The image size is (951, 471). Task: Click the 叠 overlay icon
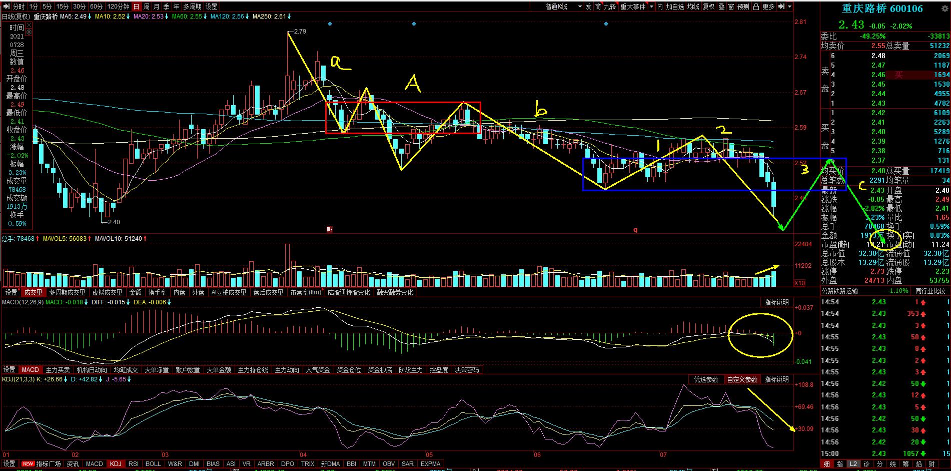click(721, 7)
